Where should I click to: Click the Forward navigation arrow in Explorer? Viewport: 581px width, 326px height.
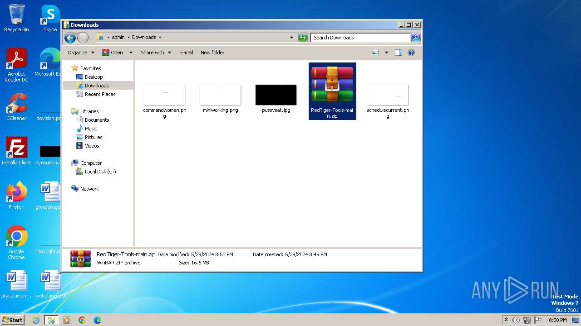tap(83, 38)
